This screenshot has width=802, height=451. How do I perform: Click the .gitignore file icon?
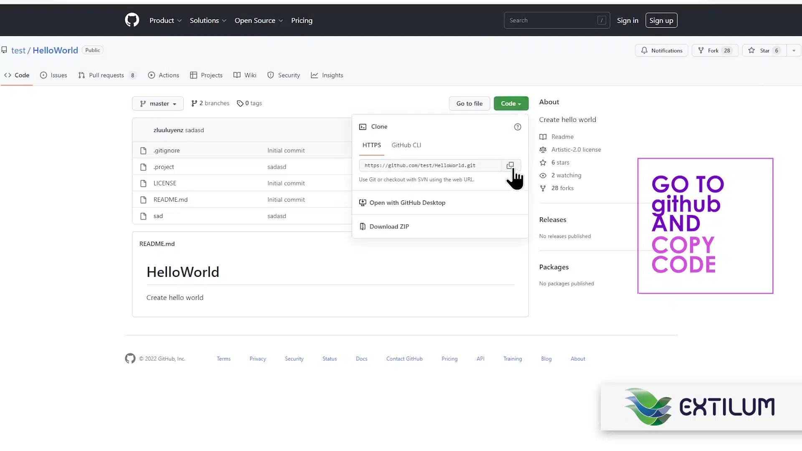[143, 150]
